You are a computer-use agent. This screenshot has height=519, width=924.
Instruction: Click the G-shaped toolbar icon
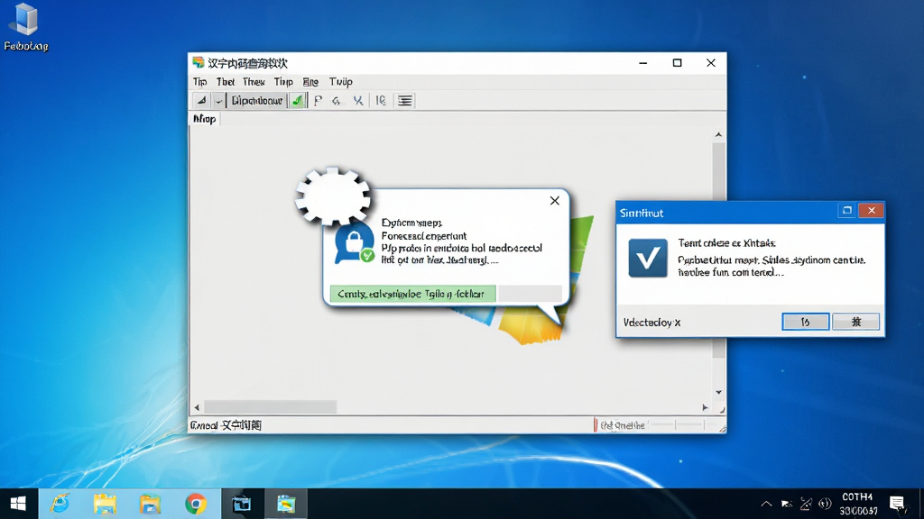(x=337, y=101)
